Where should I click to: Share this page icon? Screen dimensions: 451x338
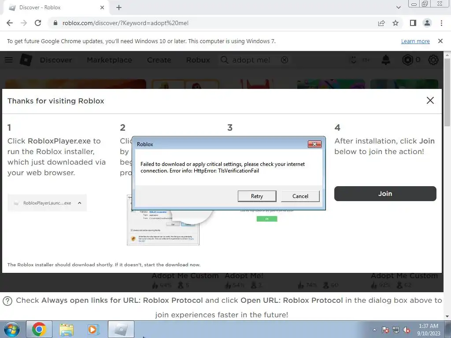click(x=381, y=23)
